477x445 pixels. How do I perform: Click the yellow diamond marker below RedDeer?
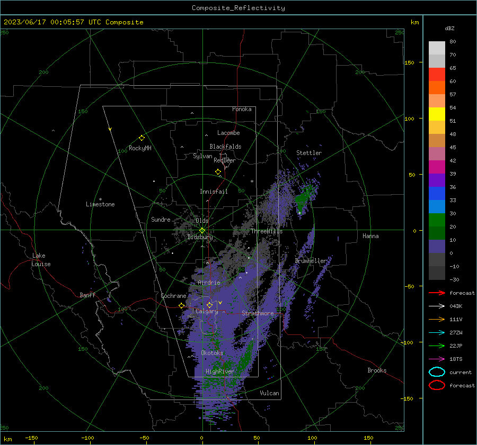pyautogui.click(x=218, y=172)
